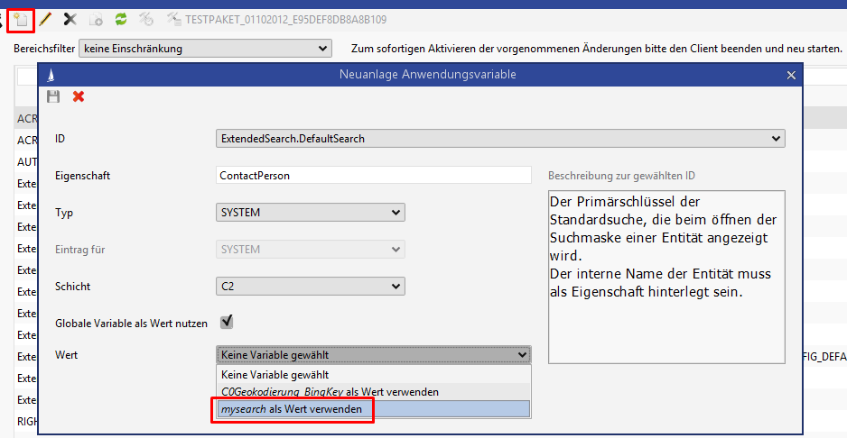This screenshot has height=438, width=847.
Task: Uncheck Globale Variable als Wert nutzen
Action: (228, 322)
